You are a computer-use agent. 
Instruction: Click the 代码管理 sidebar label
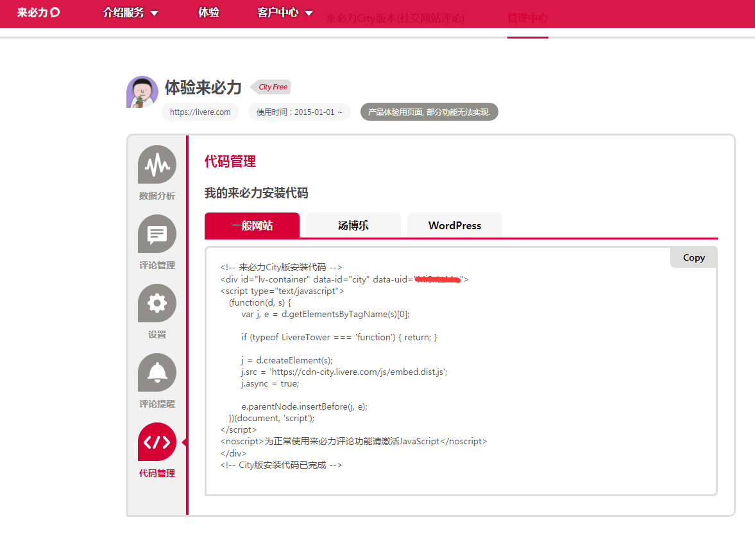(157, 473)
